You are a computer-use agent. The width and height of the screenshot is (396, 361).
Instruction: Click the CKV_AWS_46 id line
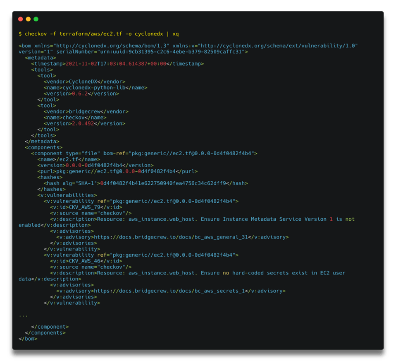(86, 261)
